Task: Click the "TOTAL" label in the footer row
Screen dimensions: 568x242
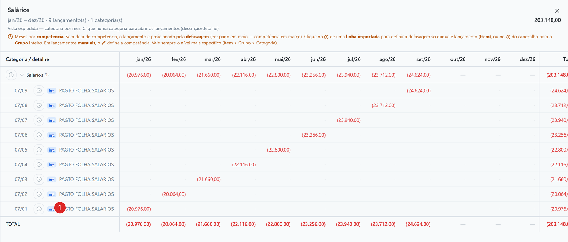Action: point(13,224)
